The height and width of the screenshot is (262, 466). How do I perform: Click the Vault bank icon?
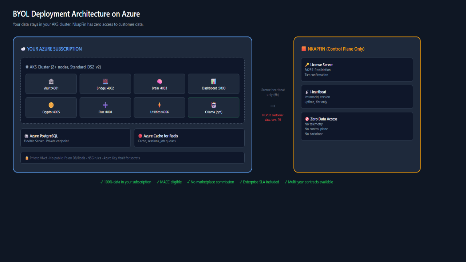(x=51, y=82)
